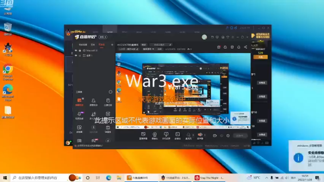Mute the microphone in bottom bar
Screen dimensions: 324x182
coord(188,136)
